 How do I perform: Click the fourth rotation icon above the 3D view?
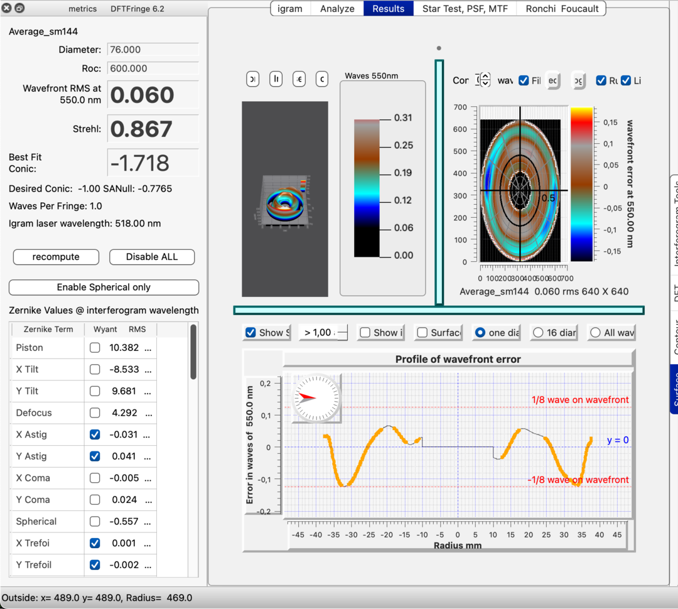pyautogui.click(x=321, y=78)
